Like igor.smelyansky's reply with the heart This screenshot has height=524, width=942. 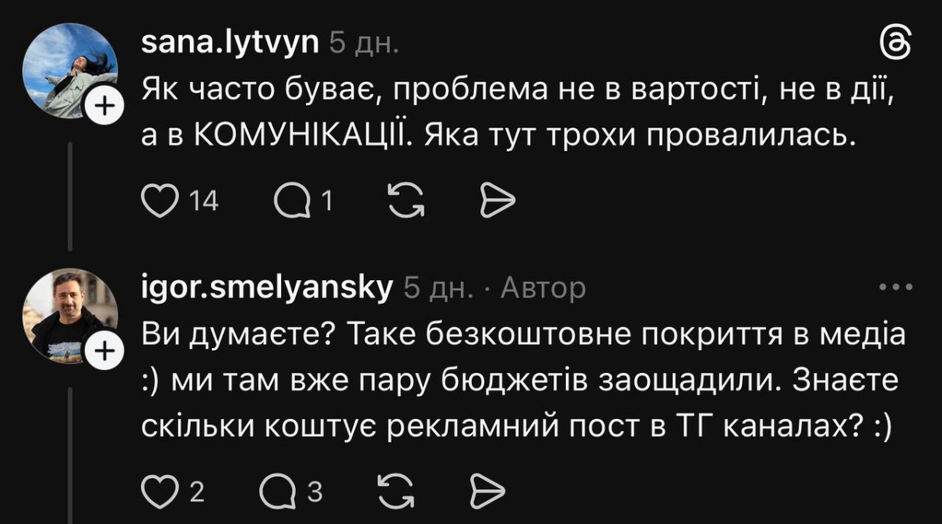(x=159, y=492)
